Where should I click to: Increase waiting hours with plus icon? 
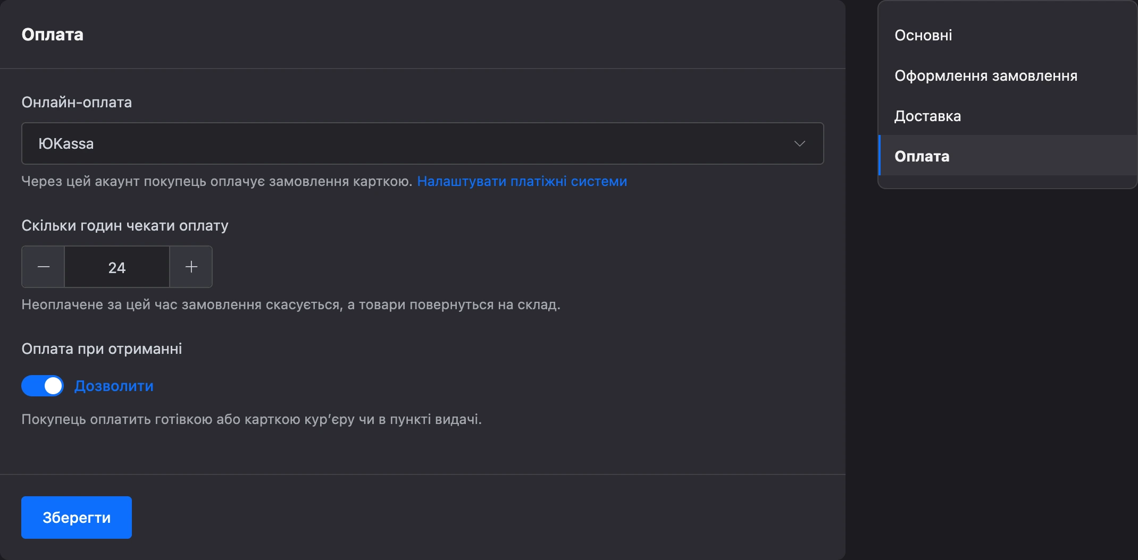coord(191,267)
